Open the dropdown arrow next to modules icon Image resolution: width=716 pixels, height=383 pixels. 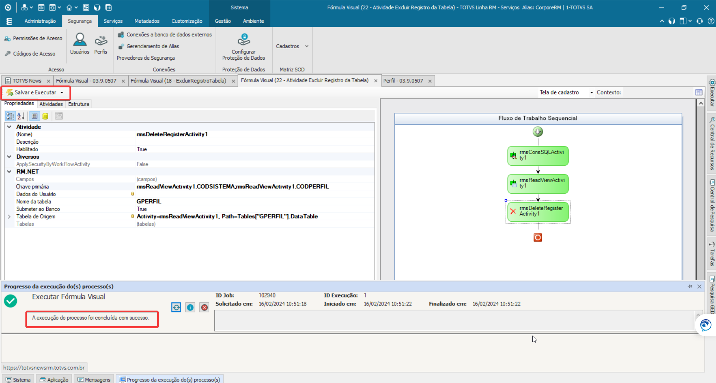31,7
